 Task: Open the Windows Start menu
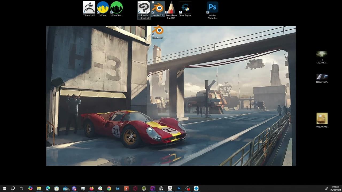point(4,189)
